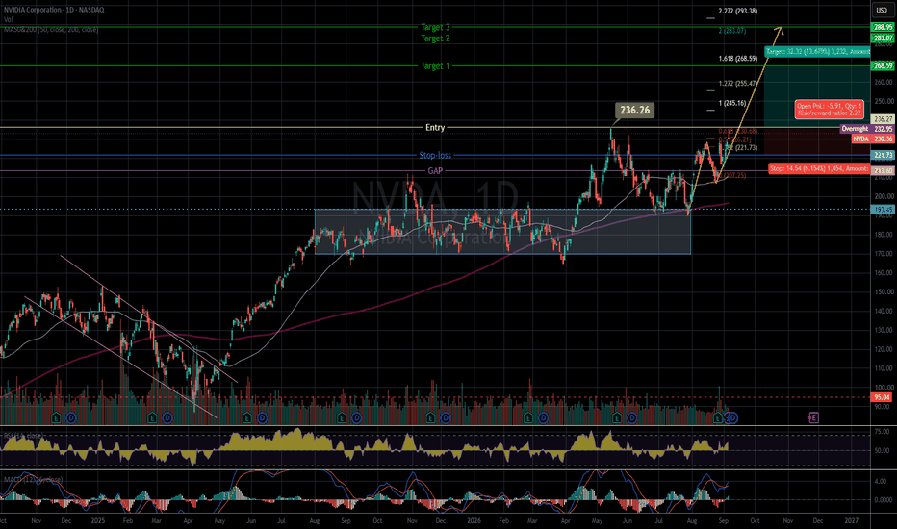The width and height of the screenshot is (897, 529).
Task: Click the earnings E marker in November 2025
Action: point(430,418)
